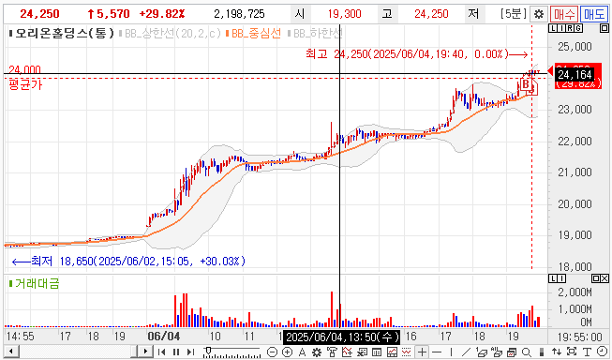612x360 pixels.
Task: Click the red chart type icon
Action: point(392,352)
